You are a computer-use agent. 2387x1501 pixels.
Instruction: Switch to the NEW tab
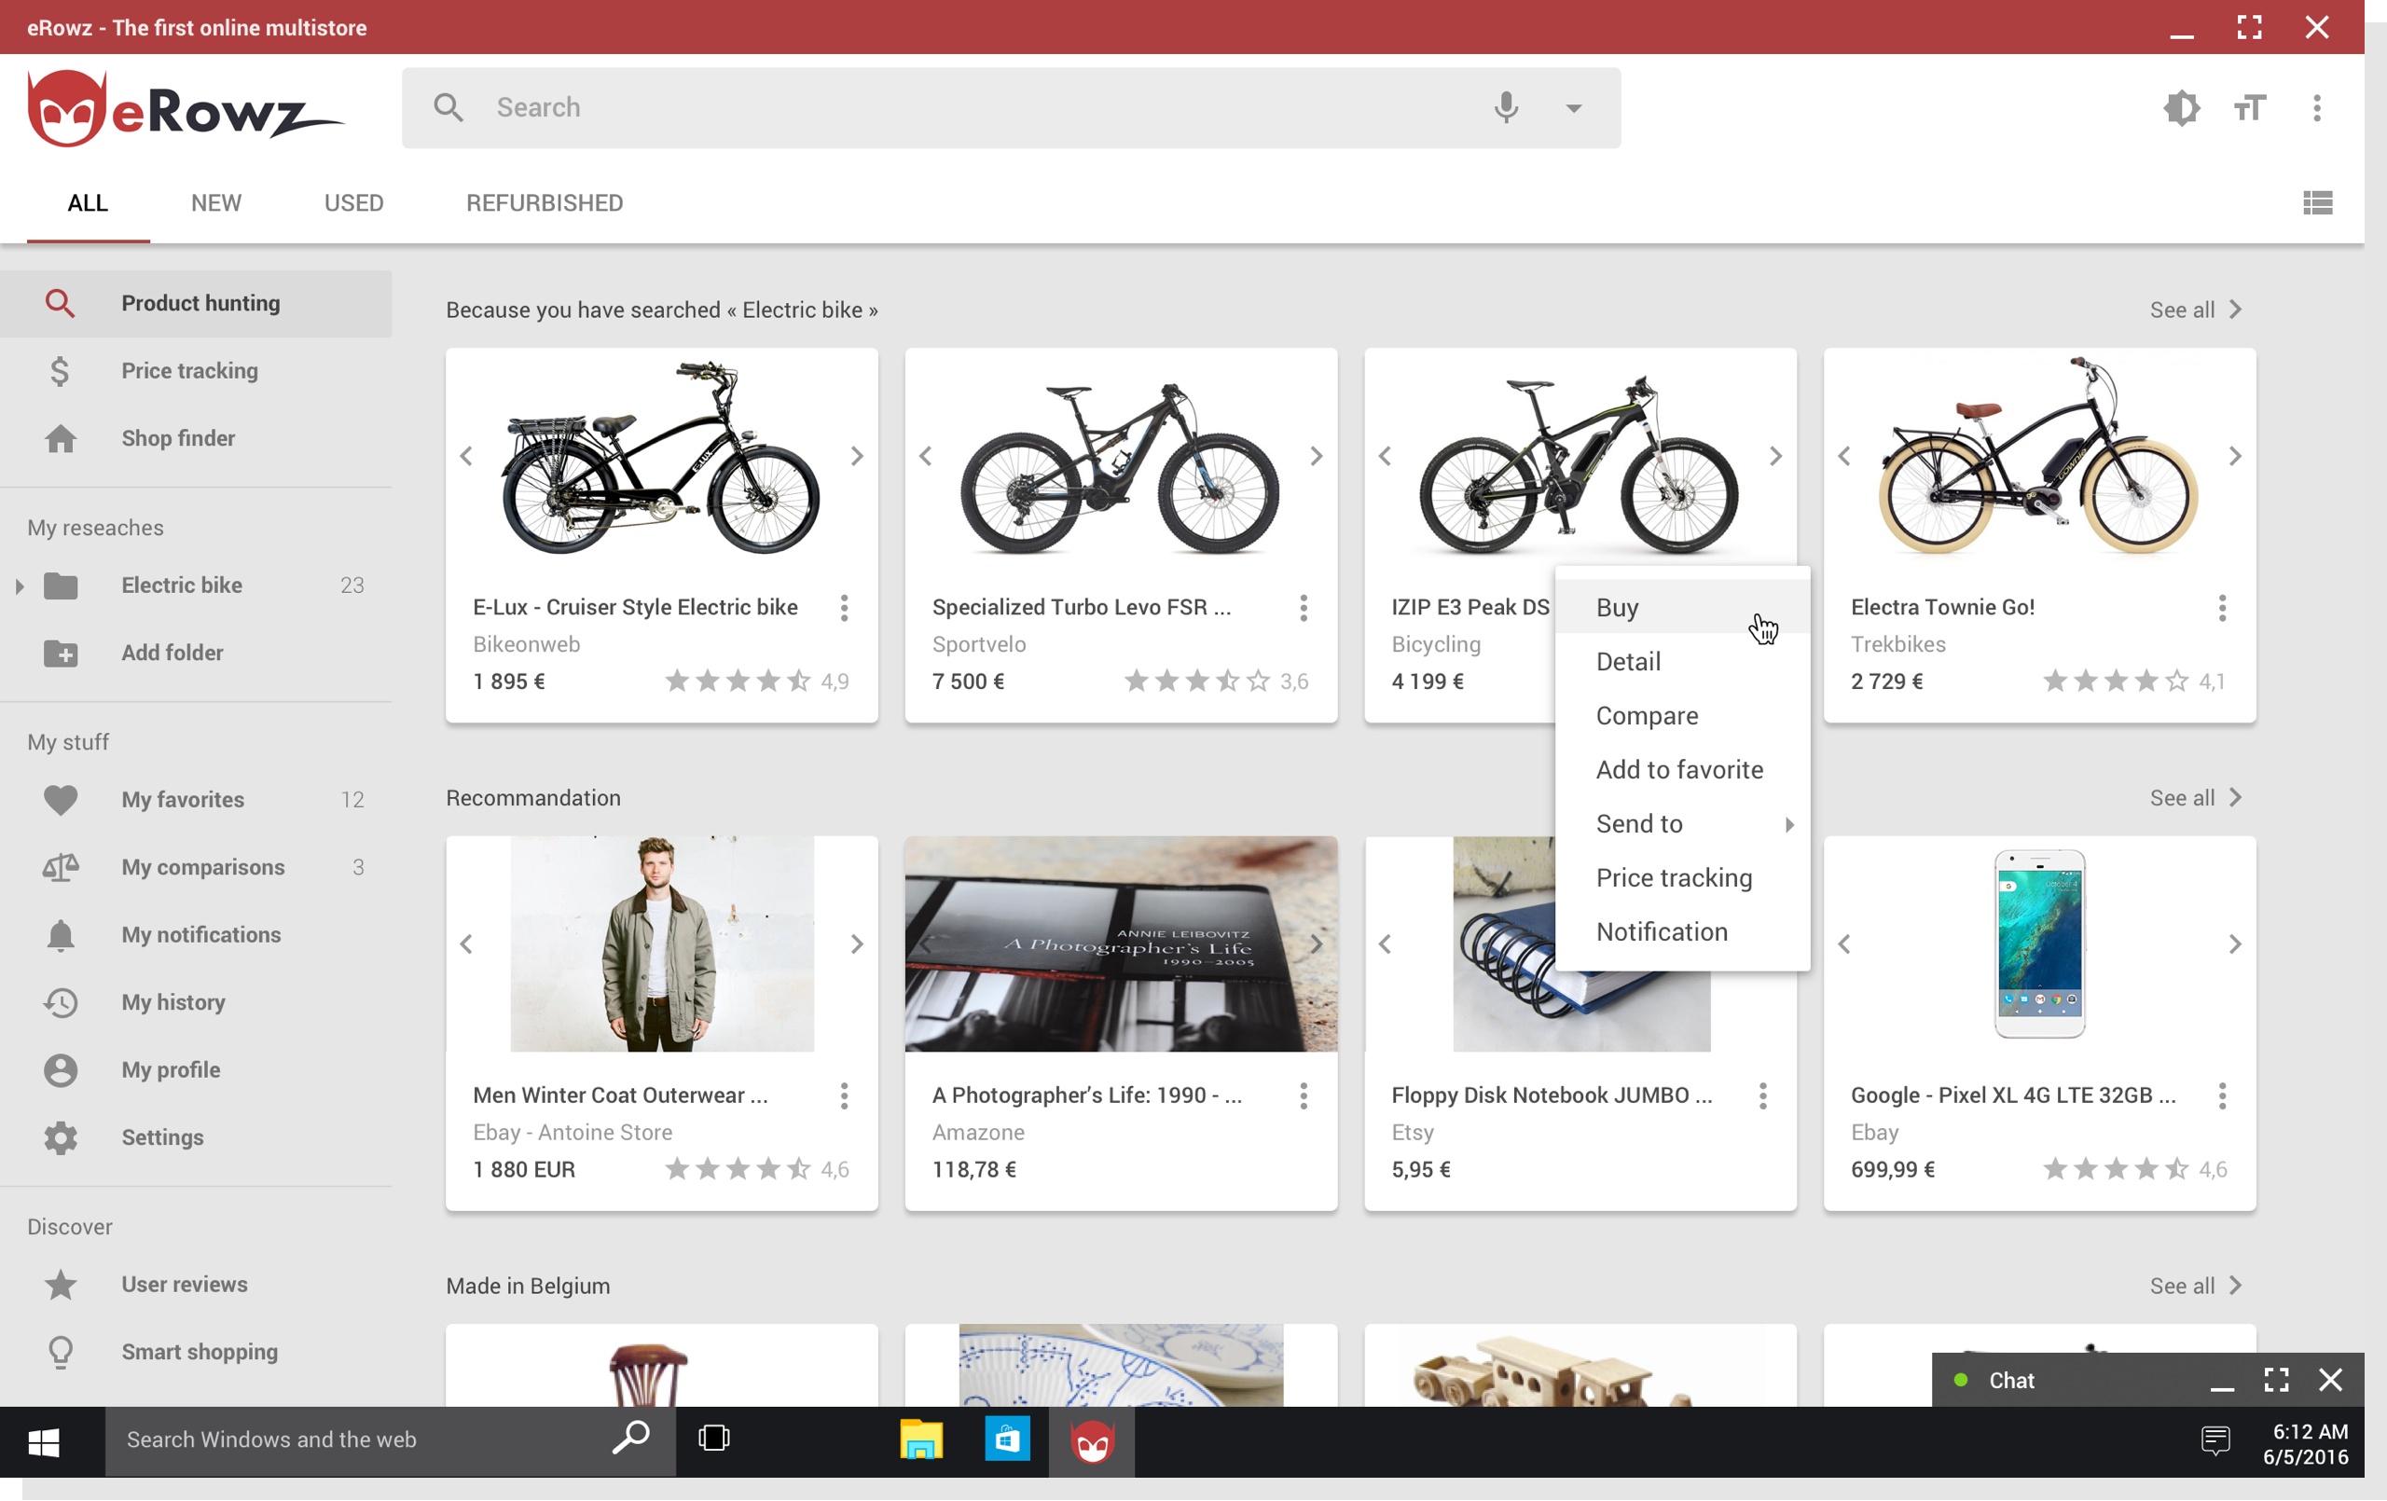216,202
